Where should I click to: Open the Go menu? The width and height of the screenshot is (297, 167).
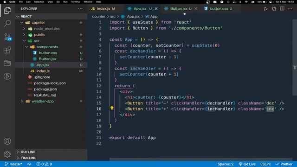(58, 2)
